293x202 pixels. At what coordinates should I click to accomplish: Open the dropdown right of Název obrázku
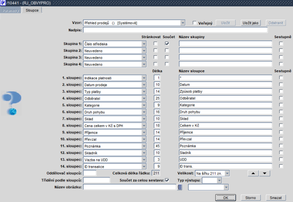pos(226,187)
